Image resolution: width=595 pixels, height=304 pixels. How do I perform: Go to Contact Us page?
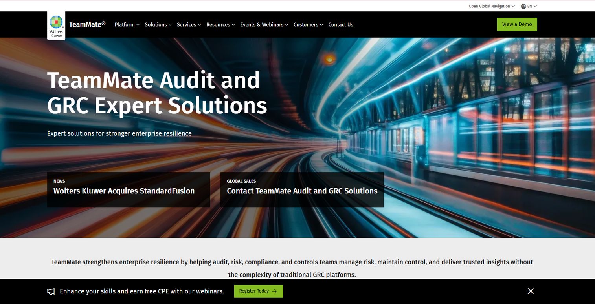coord(341,25)
